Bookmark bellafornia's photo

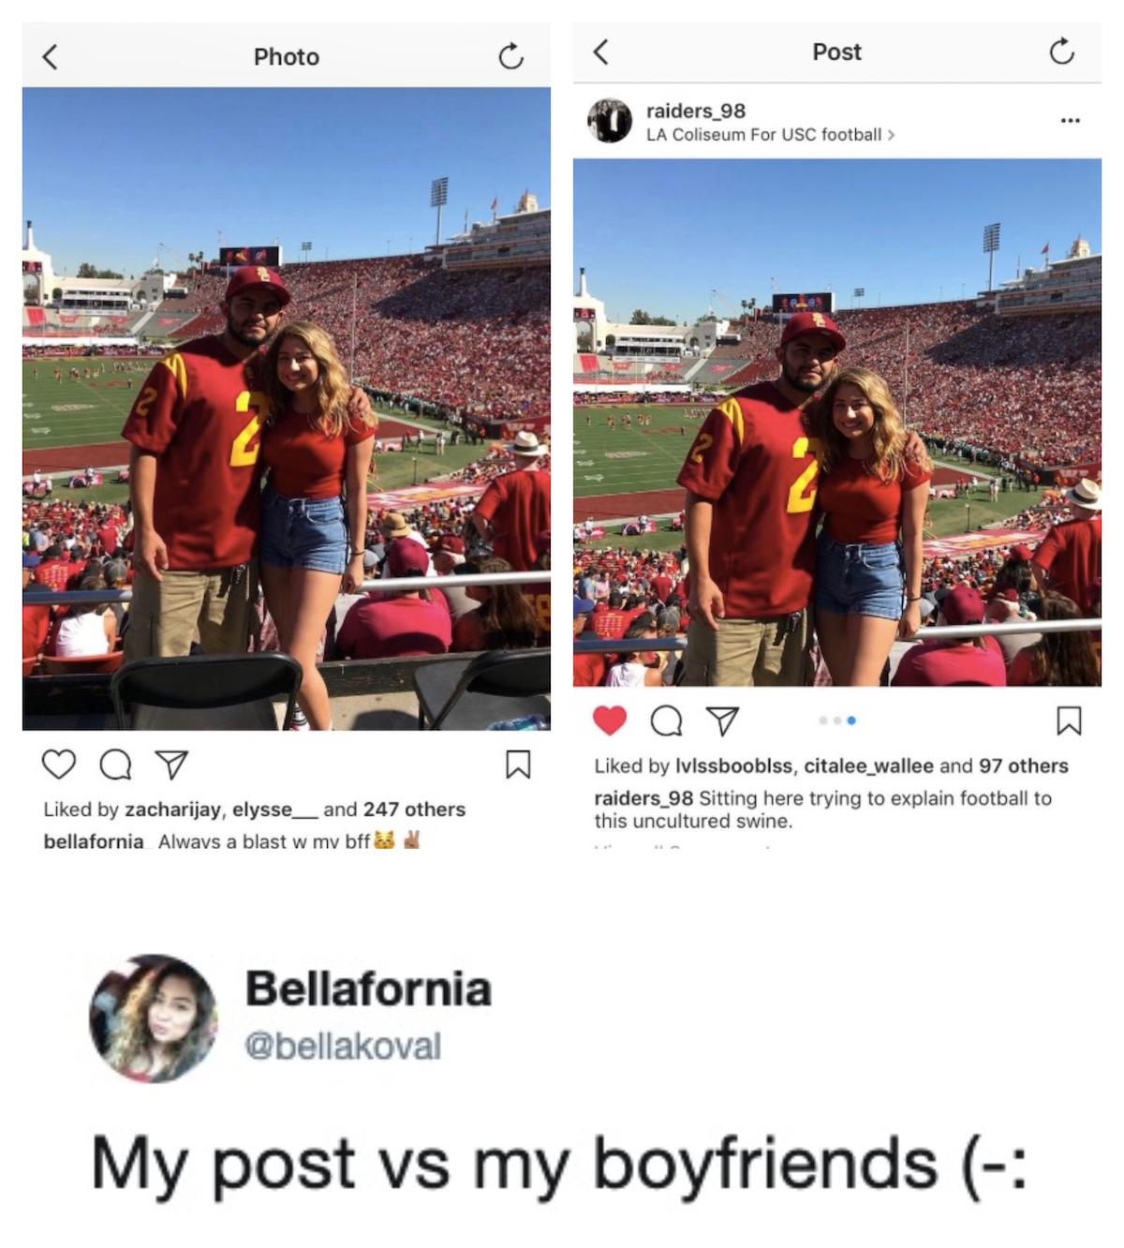(x=518, y=765)
